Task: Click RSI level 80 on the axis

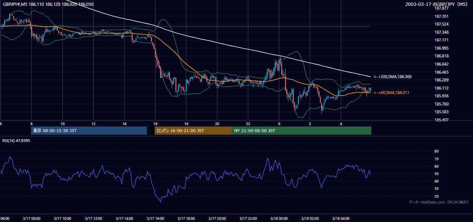Action: [436, 151]
